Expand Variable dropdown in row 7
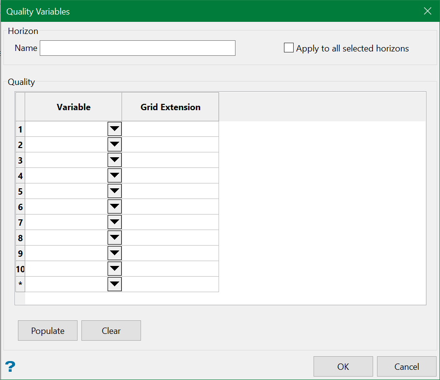 114,222
